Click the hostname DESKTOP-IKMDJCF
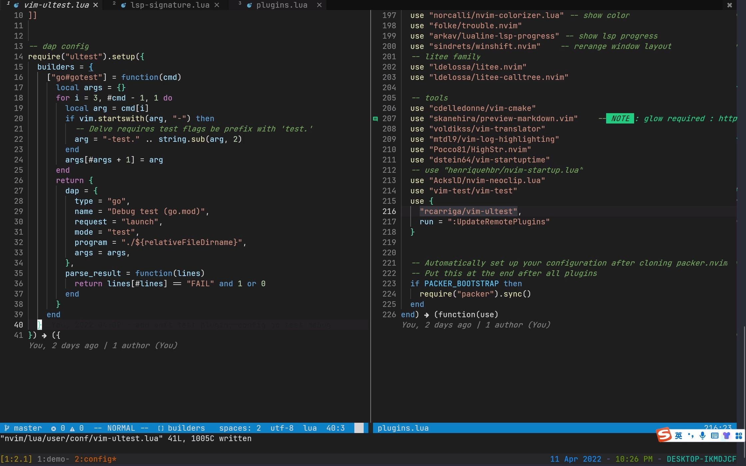The image size is (746, 466). [x=701, y=459]
